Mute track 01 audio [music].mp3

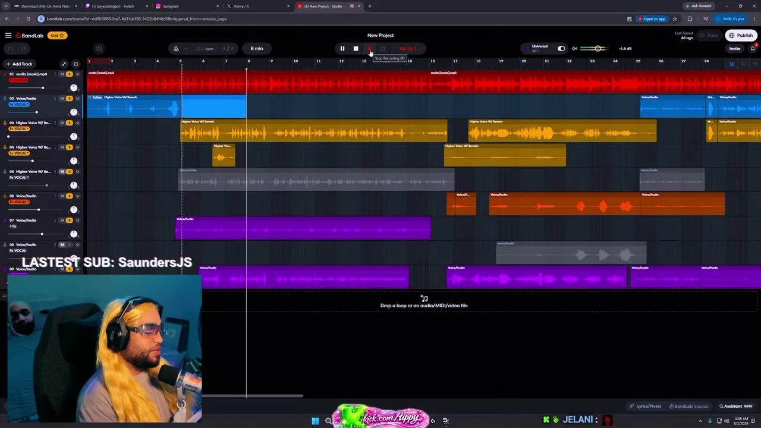[62, 74]
